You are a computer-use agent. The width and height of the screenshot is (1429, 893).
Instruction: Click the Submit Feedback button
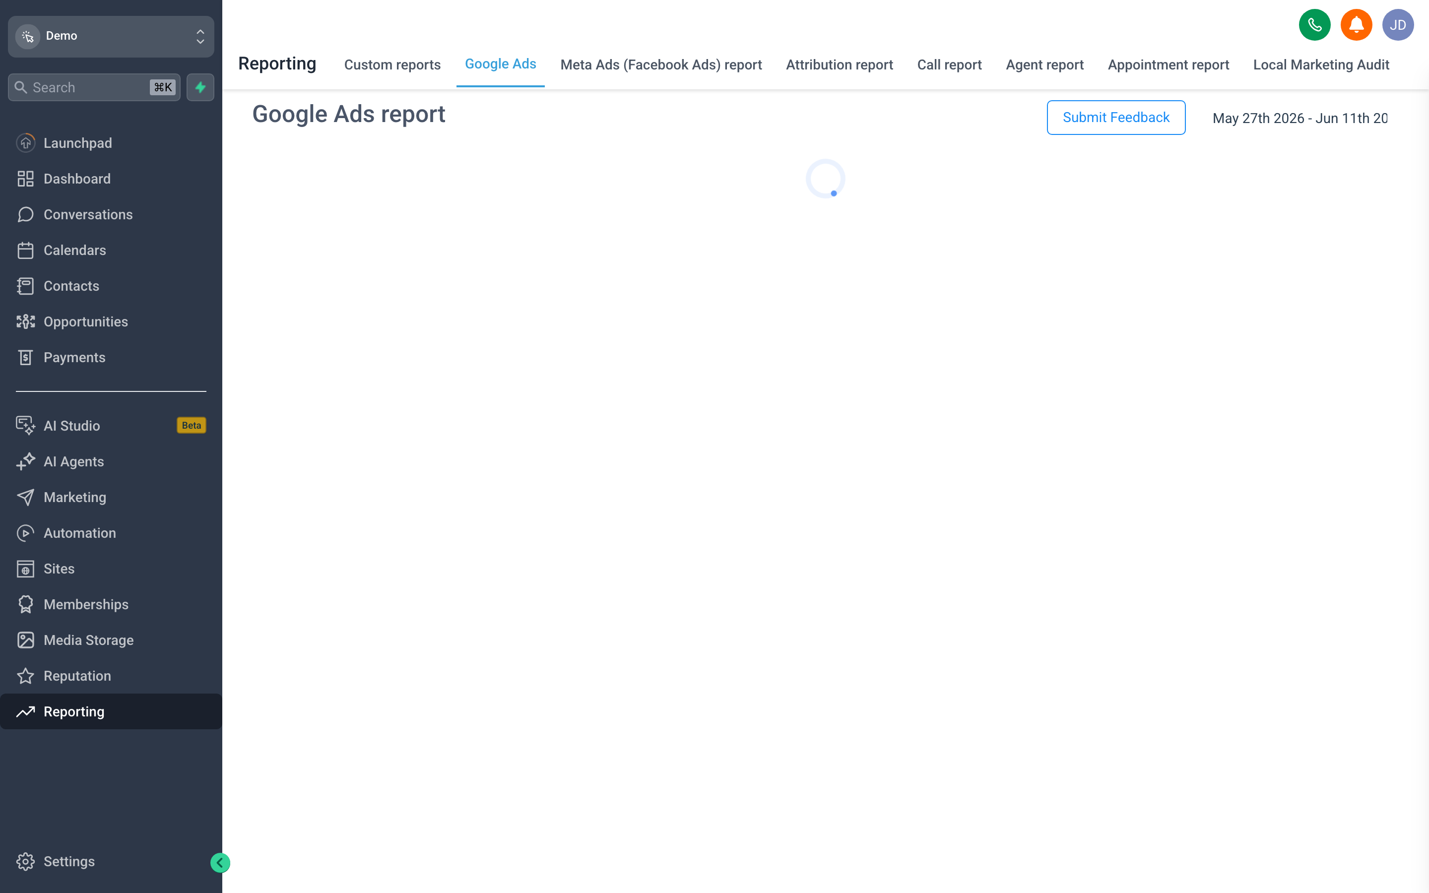pos(1115,118)
